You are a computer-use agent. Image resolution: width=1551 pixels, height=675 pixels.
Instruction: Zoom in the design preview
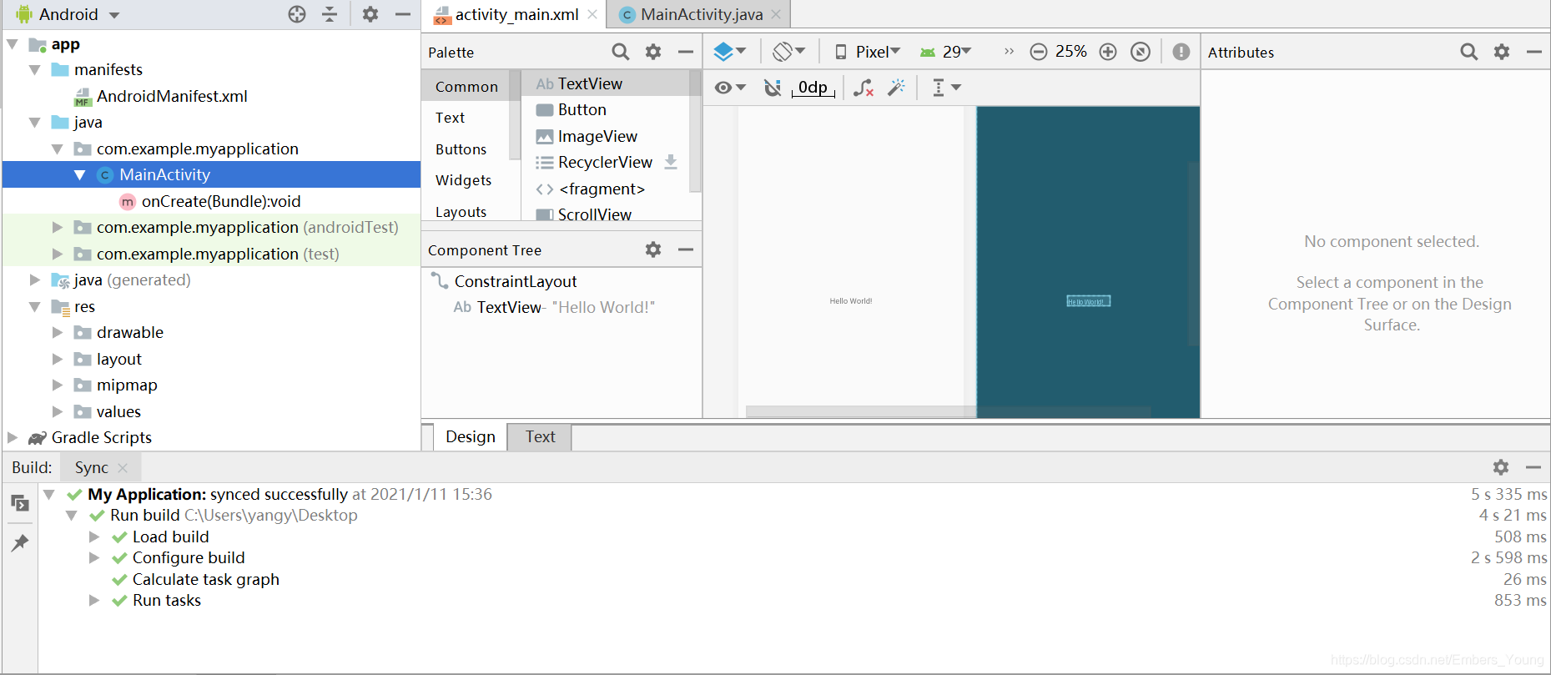(x=1108, y=52)
